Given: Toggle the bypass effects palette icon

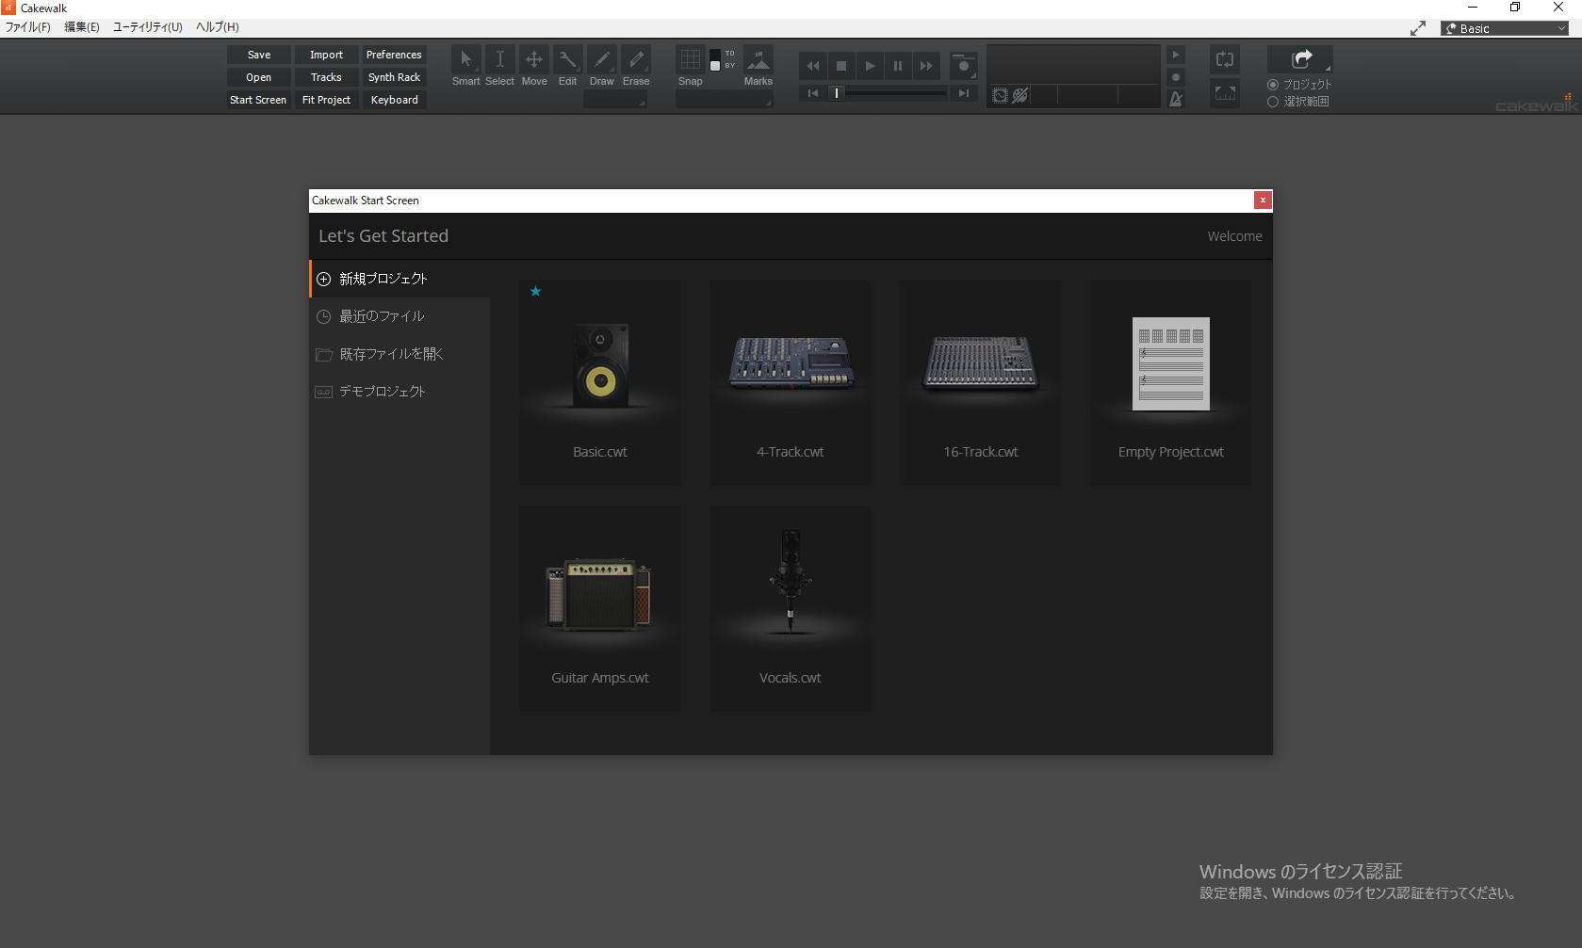Looking at the screenshot, I should pos(1020,96).
